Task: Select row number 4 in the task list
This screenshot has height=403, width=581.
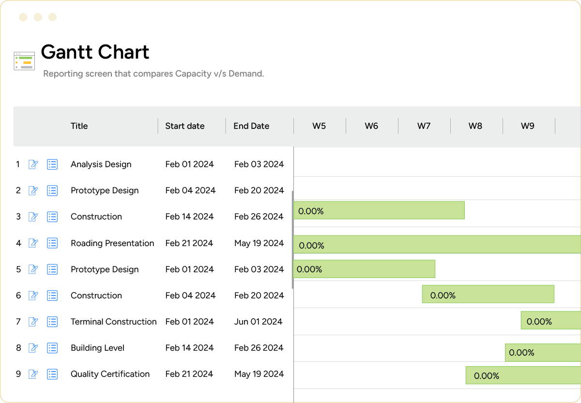Action: (x=18, y=243)
